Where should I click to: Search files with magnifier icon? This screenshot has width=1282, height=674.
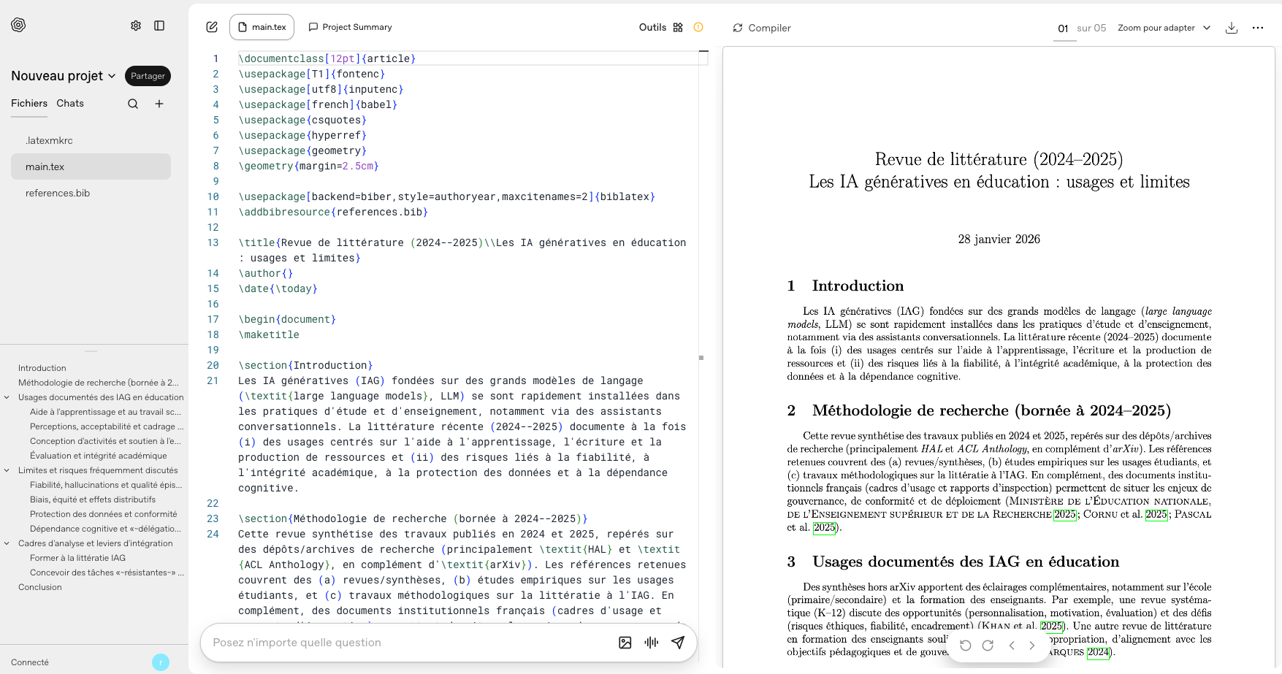tap(133, 104)
